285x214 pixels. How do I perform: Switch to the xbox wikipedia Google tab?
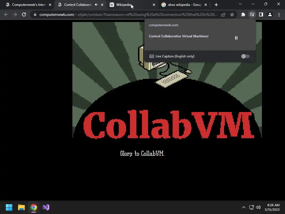click(184, 5)
